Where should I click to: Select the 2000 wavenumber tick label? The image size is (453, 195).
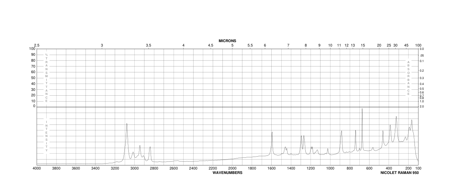point(232,168)
